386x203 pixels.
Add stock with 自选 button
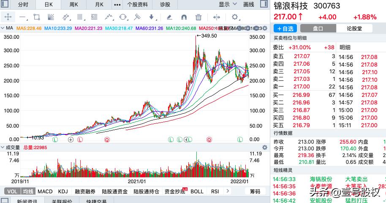[285, 28]
